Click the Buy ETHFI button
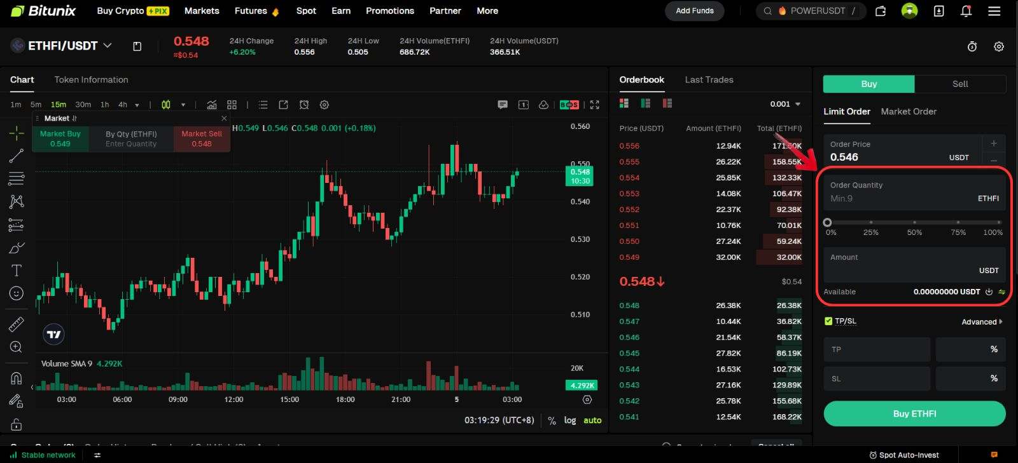1018x463 pixels. 914,413
